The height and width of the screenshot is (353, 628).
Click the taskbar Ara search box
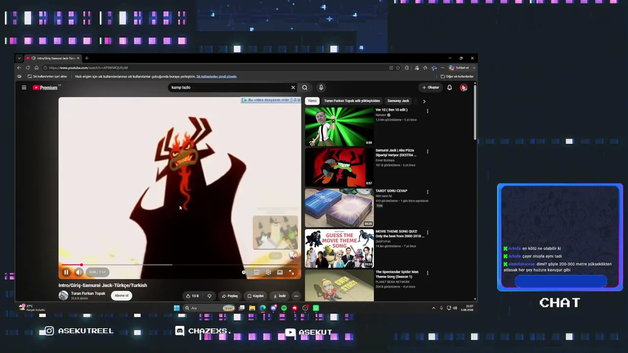coord(209,308)
